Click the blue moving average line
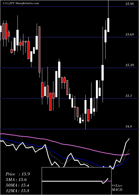 point(64,158)
